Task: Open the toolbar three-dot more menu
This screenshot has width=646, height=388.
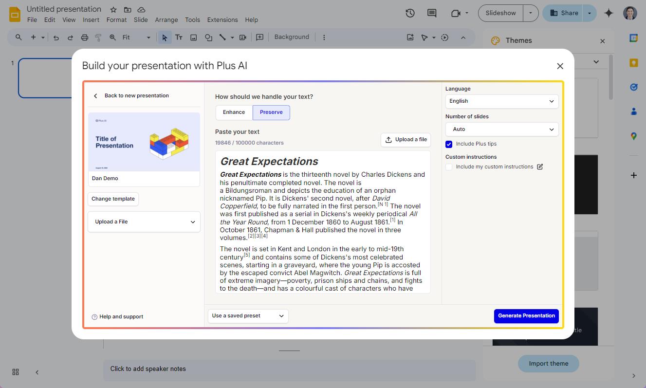Action: [x=324, y=37]
